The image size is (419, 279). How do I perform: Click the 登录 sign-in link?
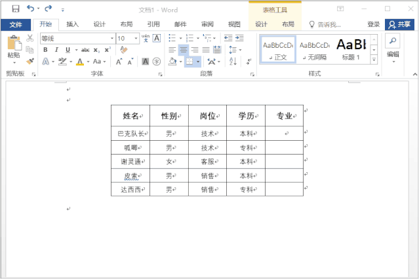373,24
